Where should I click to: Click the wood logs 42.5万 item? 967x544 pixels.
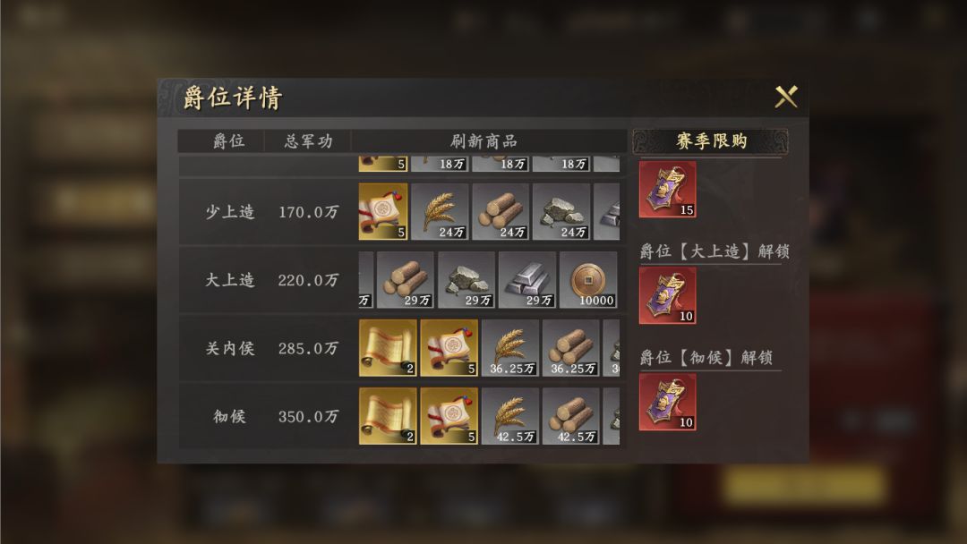click(571, 416)
